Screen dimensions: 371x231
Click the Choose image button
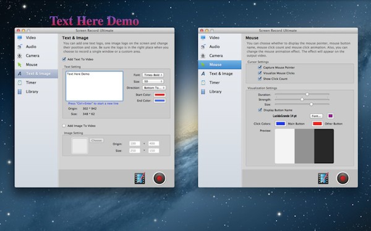point(96,140)
